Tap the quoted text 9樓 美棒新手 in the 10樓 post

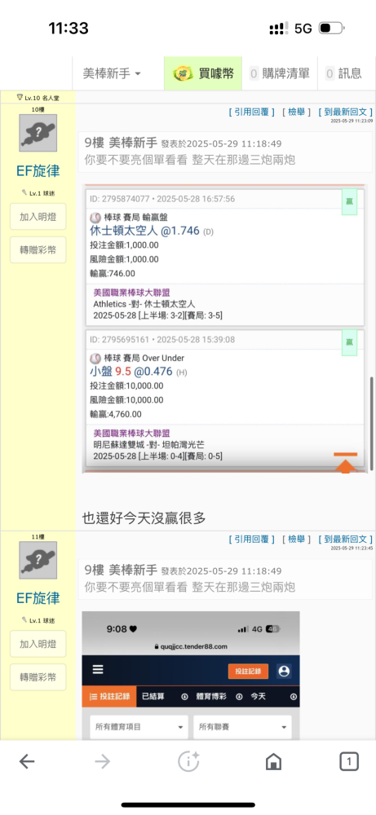121,143
